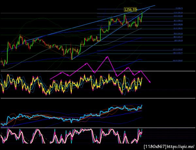Select the 161.8 Fibonacci extension label
This screenshot has height=150, width=196.
click(178, 61)
